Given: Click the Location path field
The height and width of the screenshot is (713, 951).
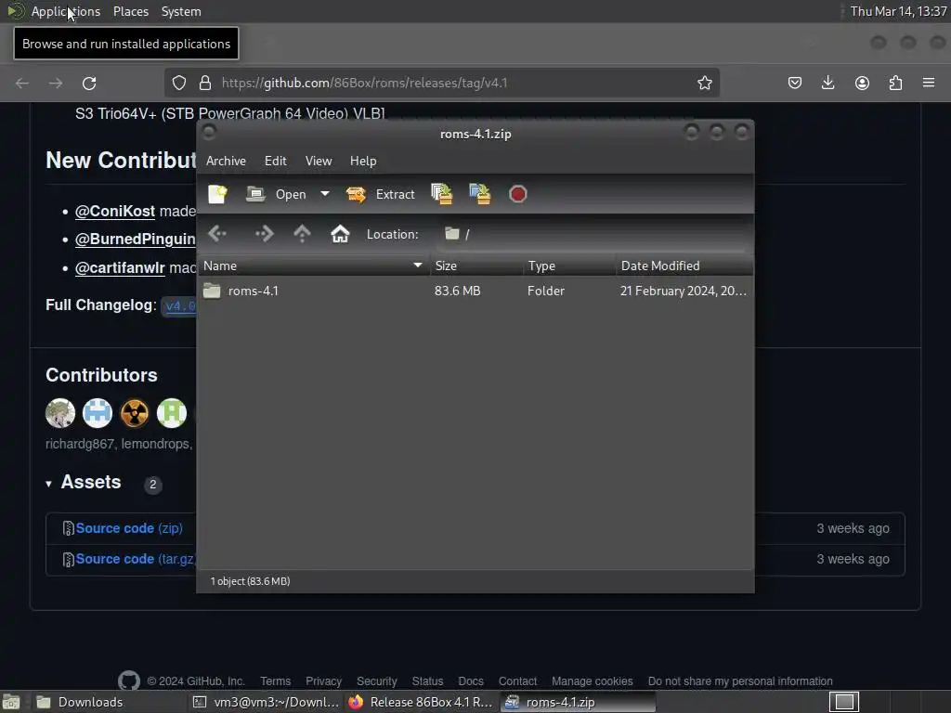Looking at the screenshot, I should pos(593,234).
